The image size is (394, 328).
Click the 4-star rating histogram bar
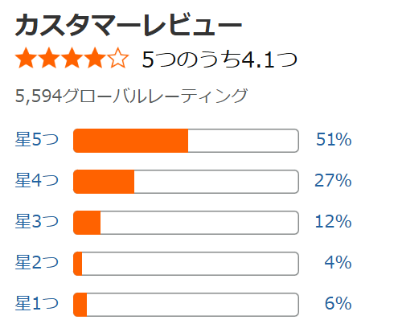pos(186,182)
